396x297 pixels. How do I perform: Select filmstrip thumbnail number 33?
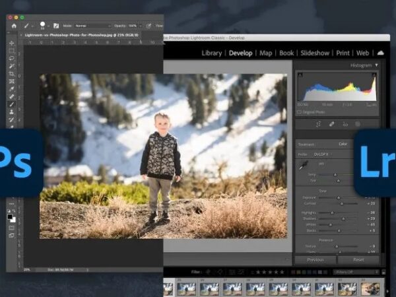pos(370,288)
